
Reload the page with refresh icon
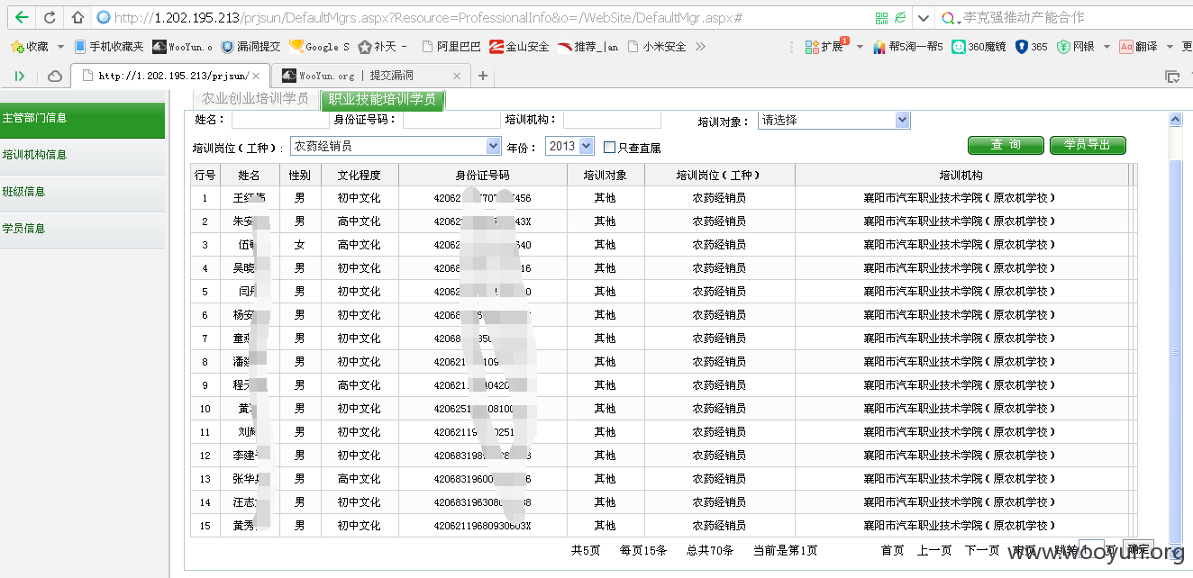tap(50, 17)
